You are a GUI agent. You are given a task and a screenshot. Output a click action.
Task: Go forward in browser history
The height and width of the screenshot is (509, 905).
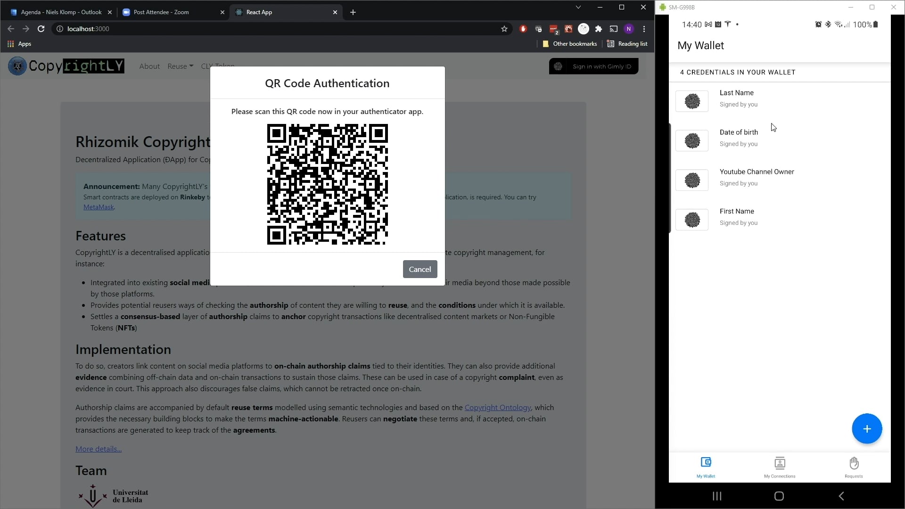pyautogui.click(x=26, y=29)
